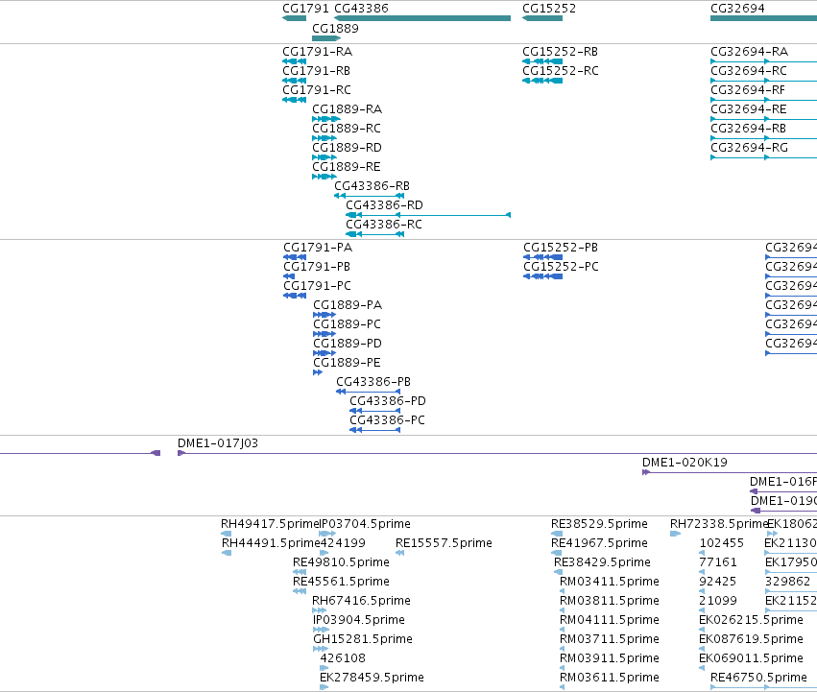Viewport: 817px width, 692px height.
Task: Select transcript CG1889-RE
Action: [x=347, y=167]
